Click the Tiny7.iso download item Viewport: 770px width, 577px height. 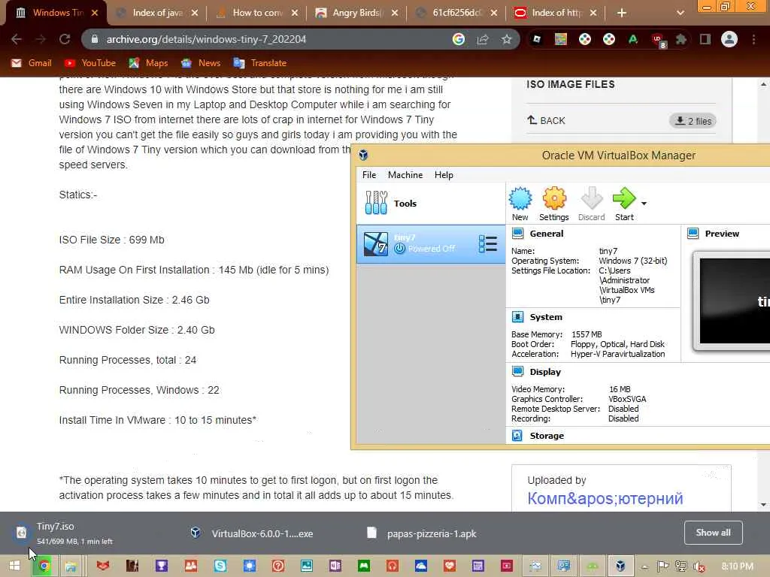point(74,533)
